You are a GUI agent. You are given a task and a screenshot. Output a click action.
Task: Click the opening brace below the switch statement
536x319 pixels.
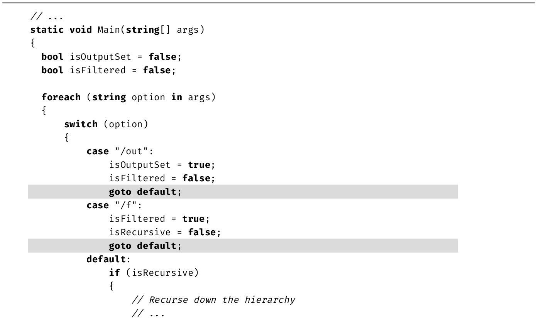pyautogui.click(x=67, y=138)
